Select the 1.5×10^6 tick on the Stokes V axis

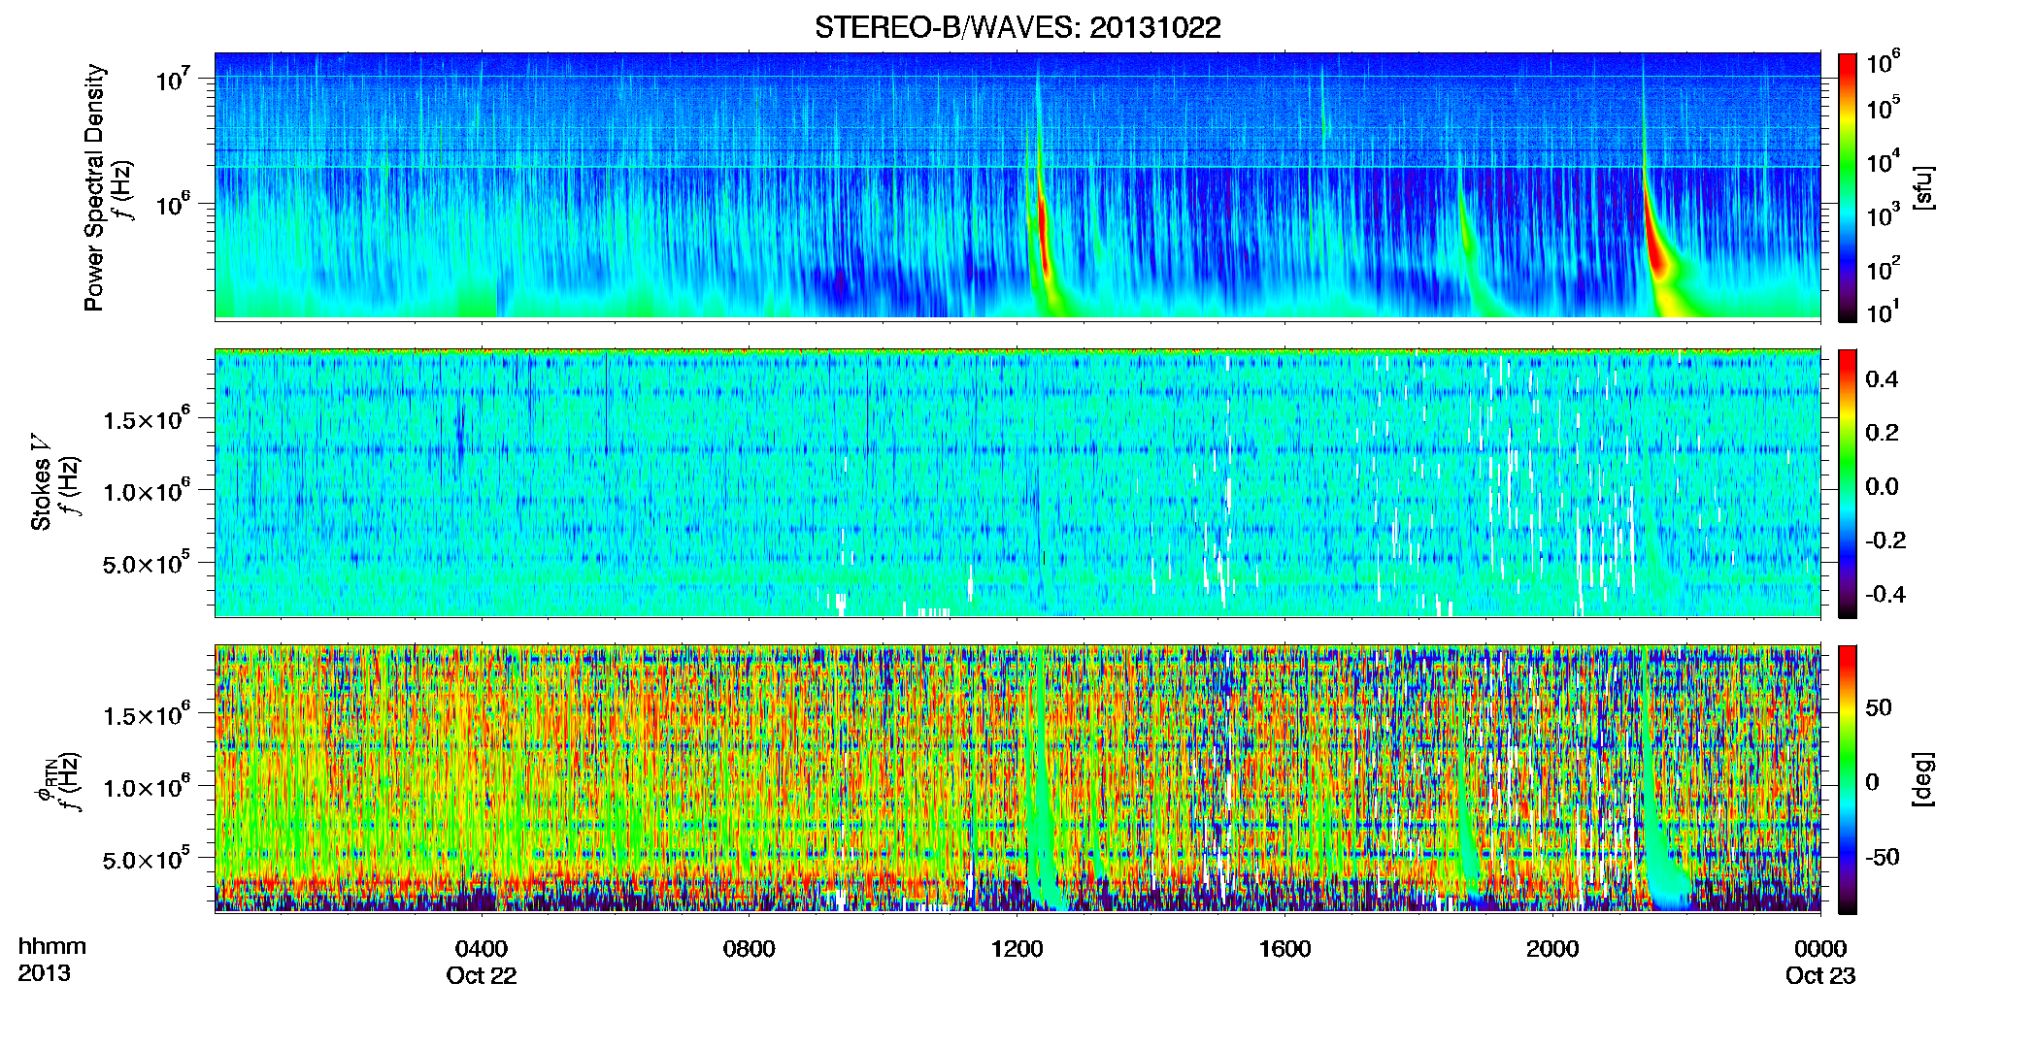(147, 418)
